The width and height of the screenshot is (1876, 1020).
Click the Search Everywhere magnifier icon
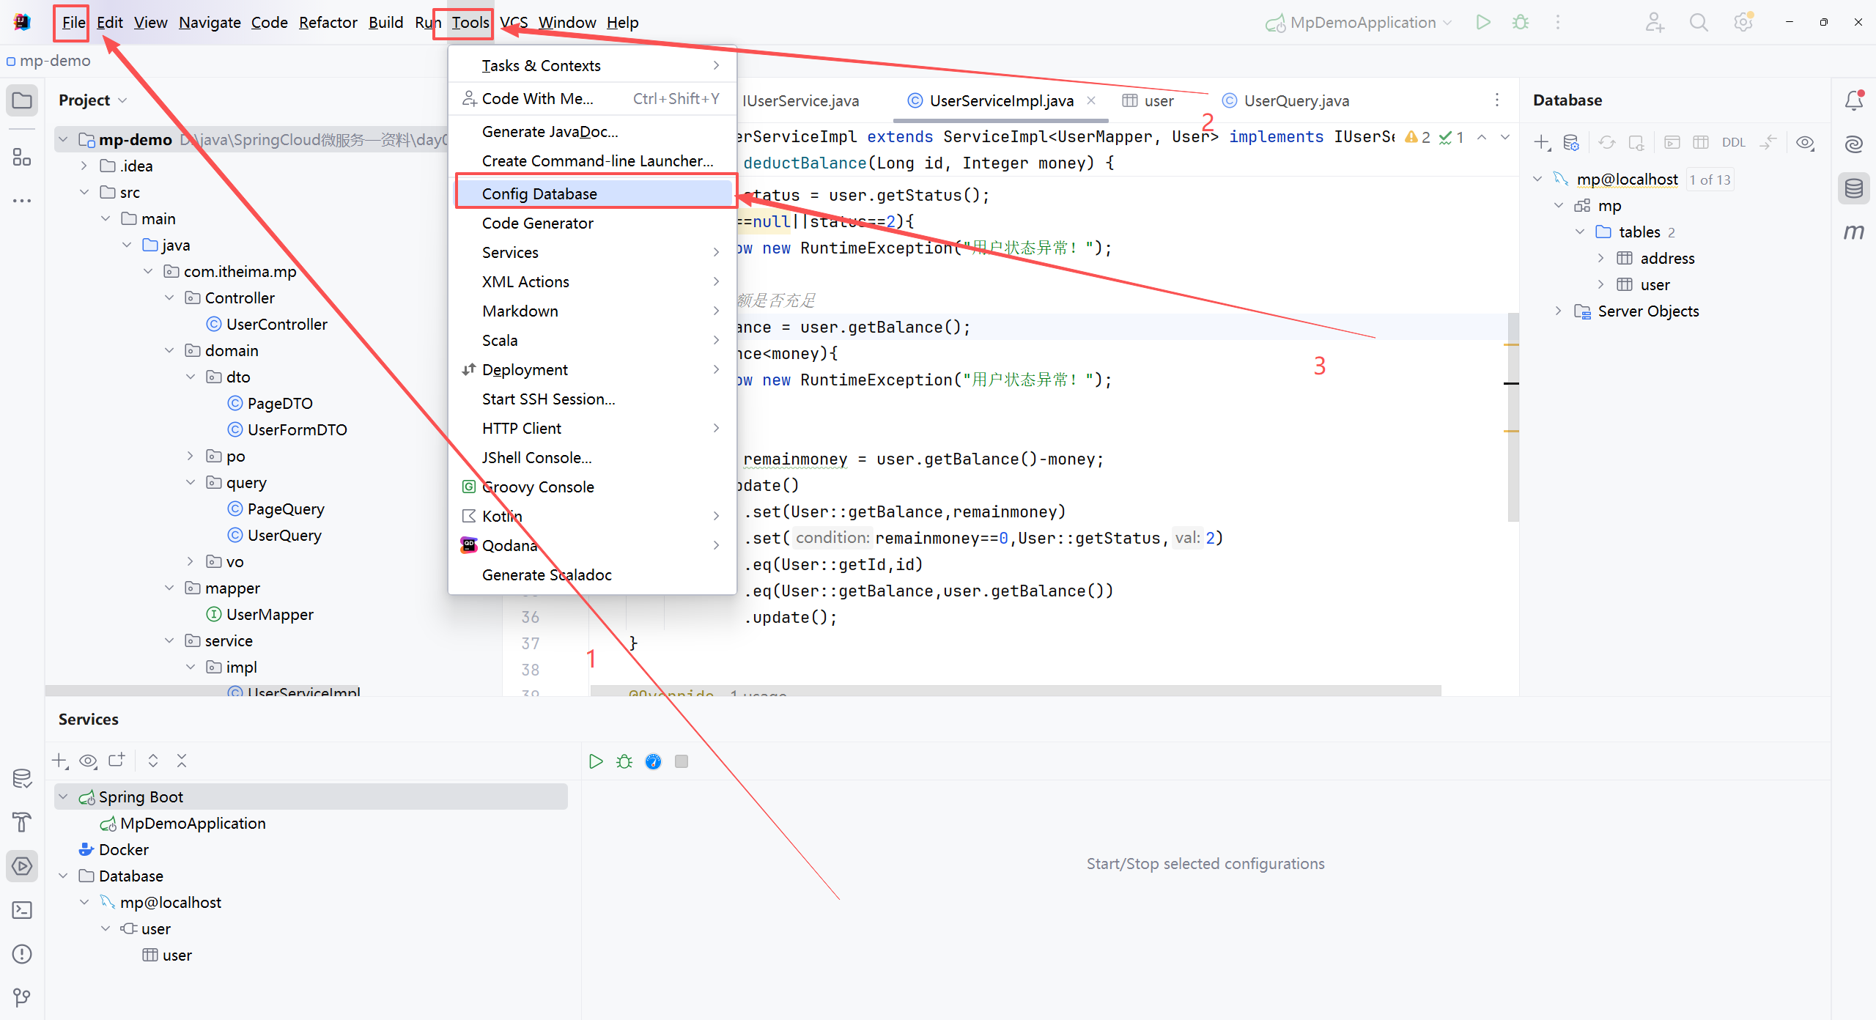click(1699, 23)
